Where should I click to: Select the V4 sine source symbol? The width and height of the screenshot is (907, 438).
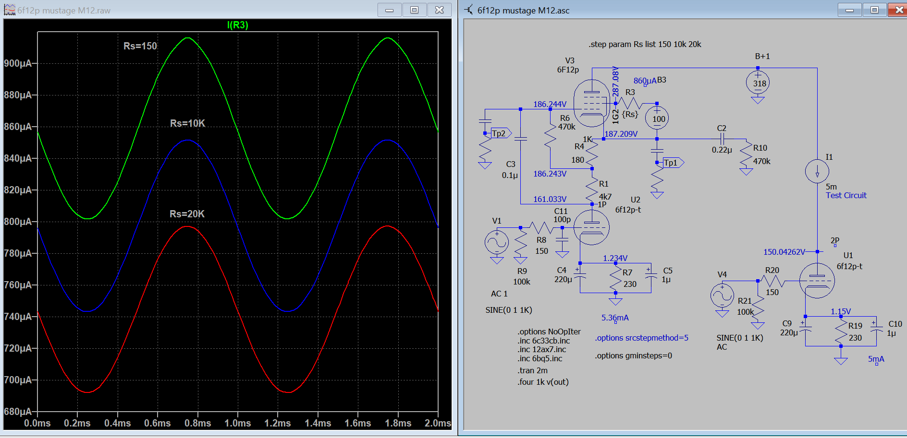click(722, 296)
